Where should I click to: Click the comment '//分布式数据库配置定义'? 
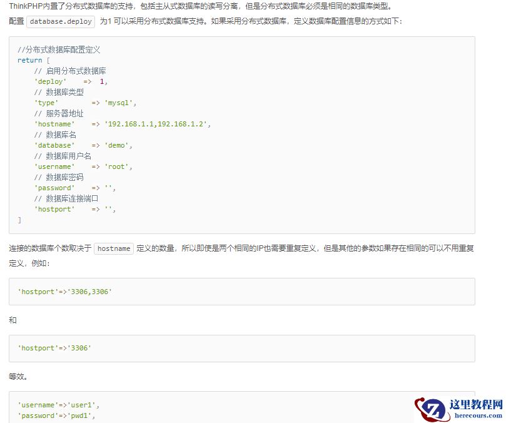(59, 49)
